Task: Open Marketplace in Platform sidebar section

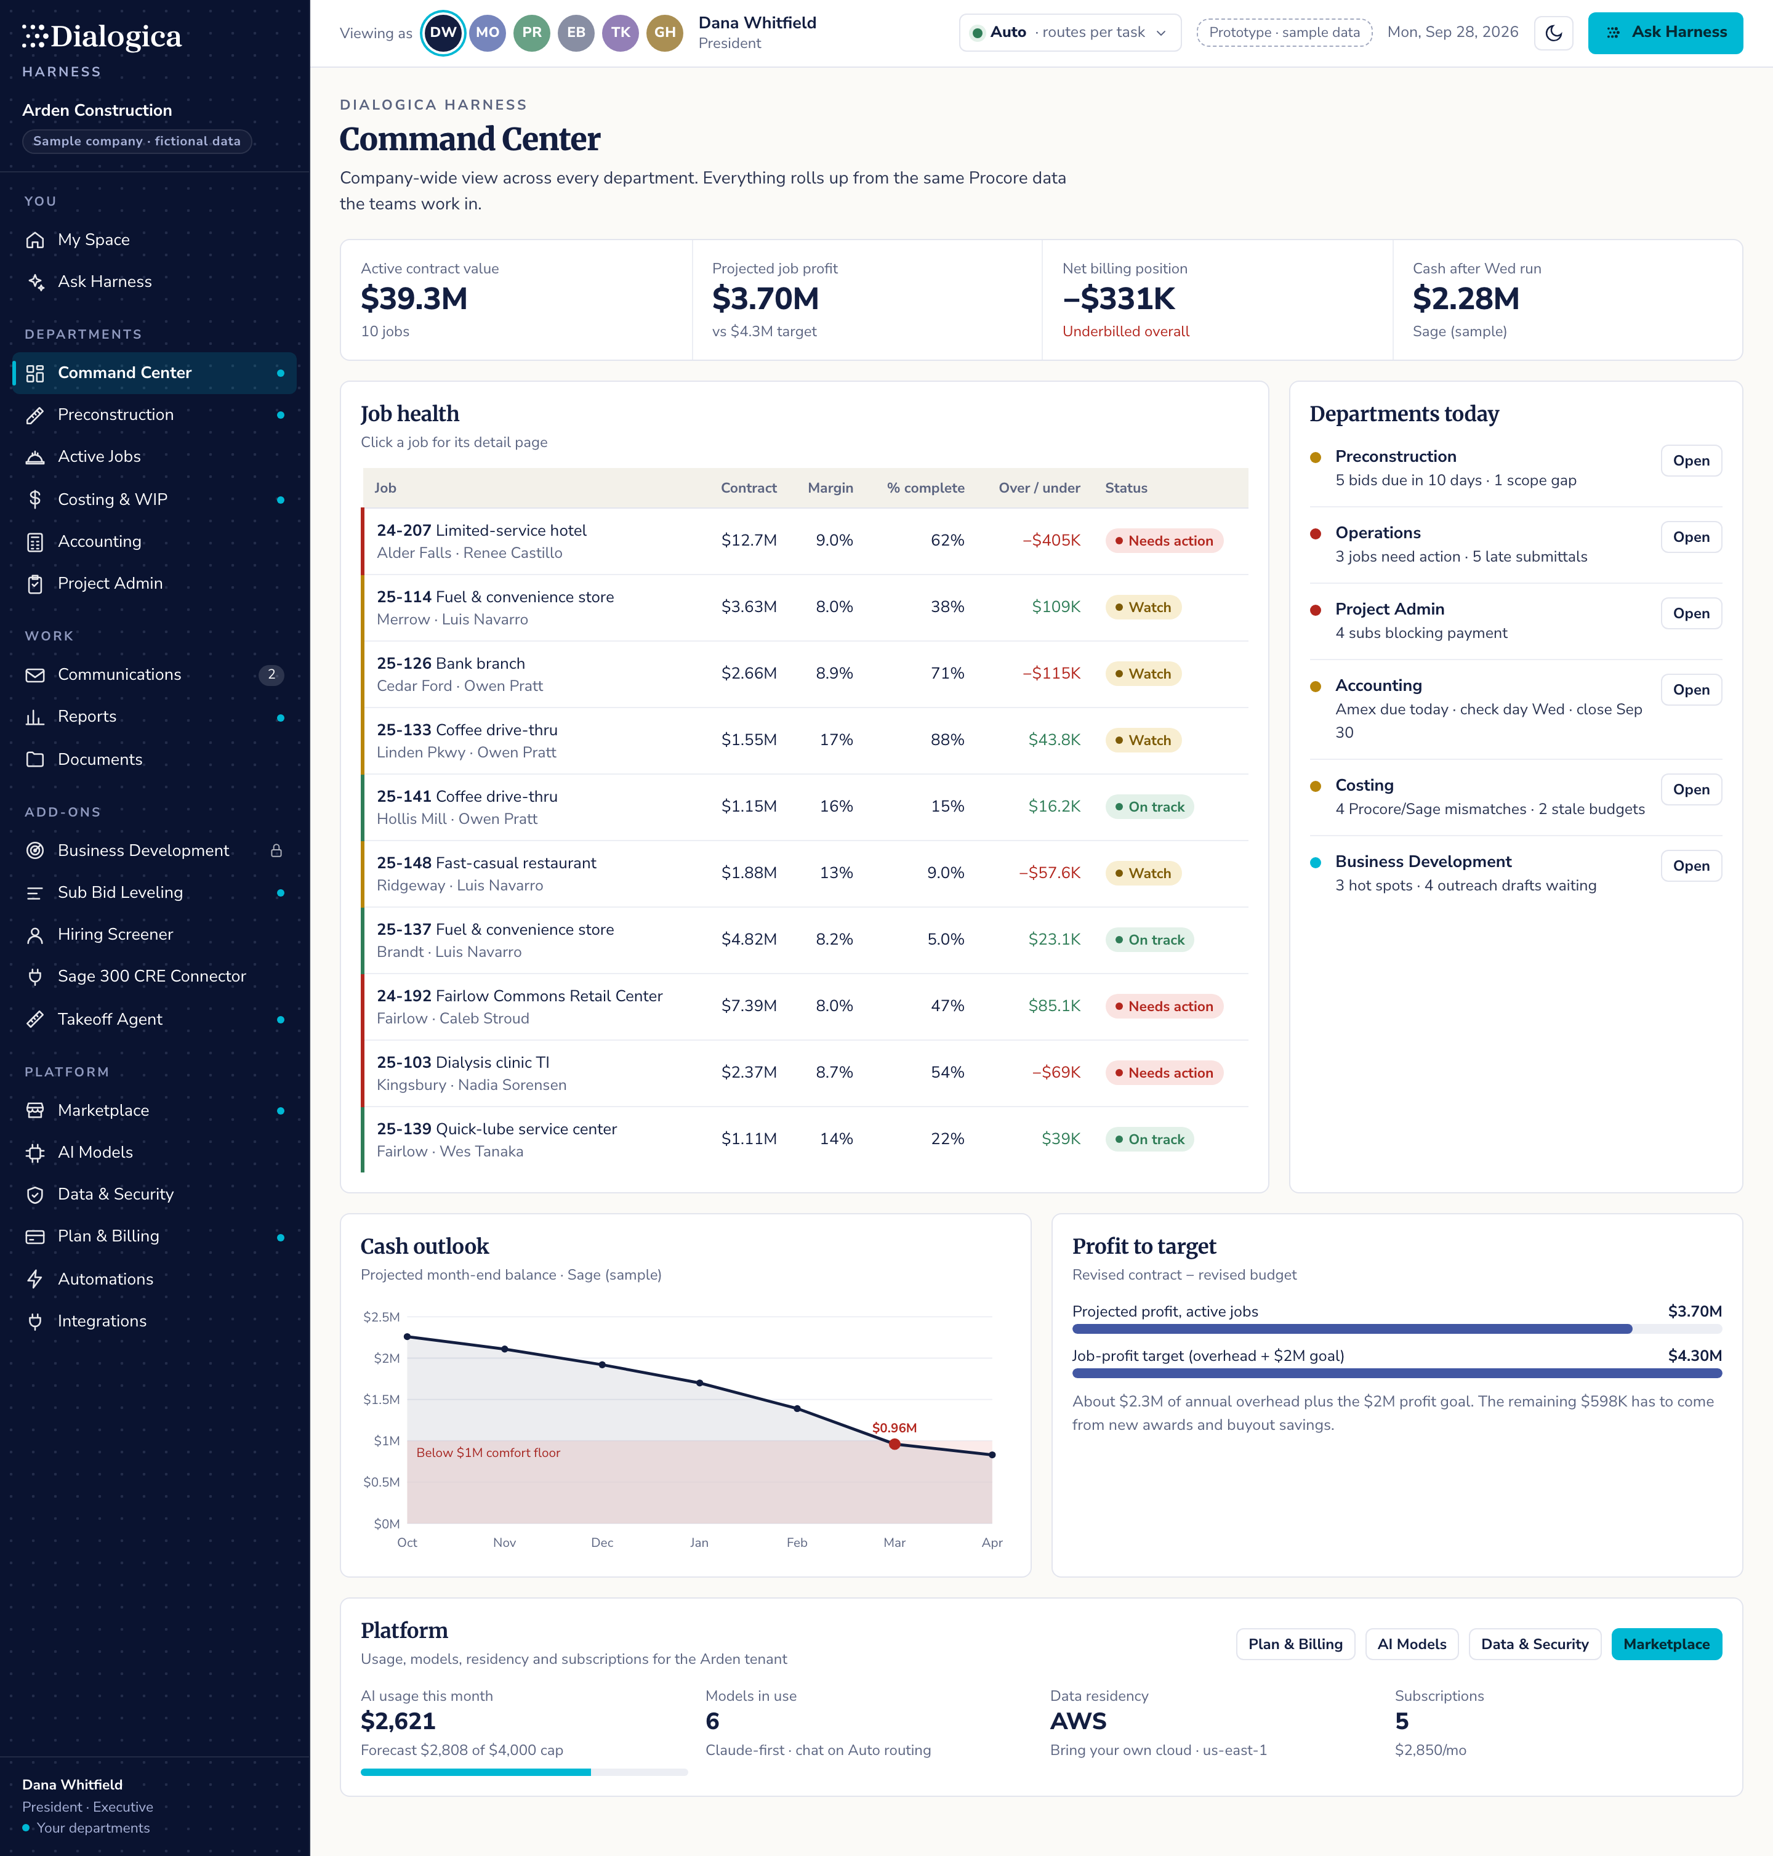Action: (154, 1111)
